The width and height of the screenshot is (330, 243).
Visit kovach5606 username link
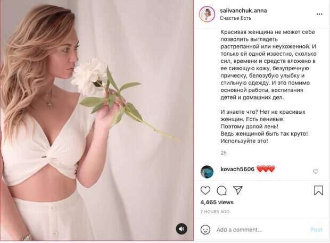click(237, 169)
